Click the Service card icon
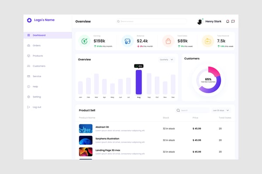The width and height of the screenshot is (262, 174). pyautogui.click(x=29, y=76)
